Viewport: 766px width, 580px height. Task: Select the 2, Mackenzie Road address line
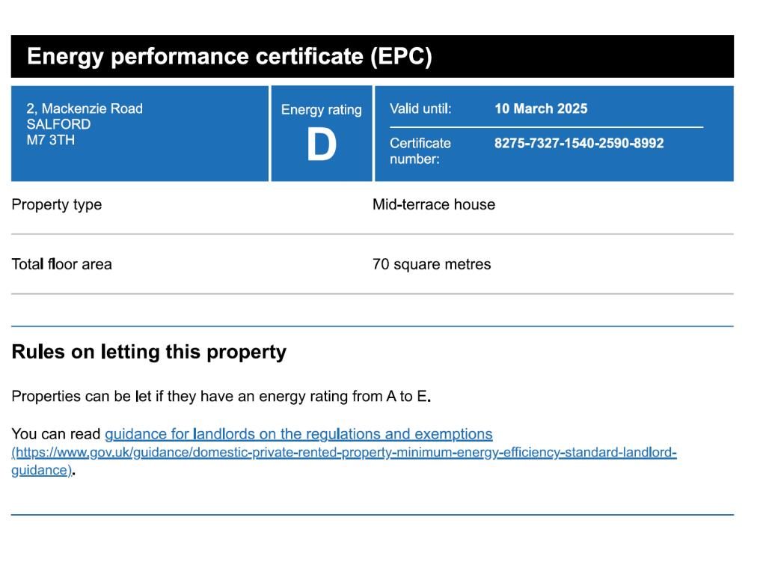(x=85, y=109)
